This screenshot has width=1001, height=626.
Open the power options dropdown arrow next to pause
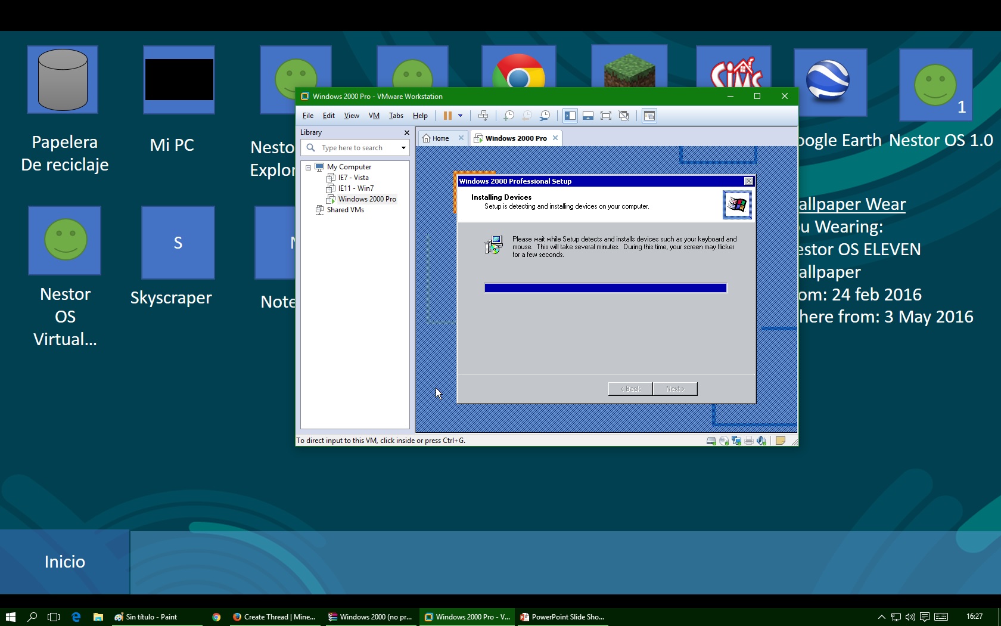click(460, 116)
